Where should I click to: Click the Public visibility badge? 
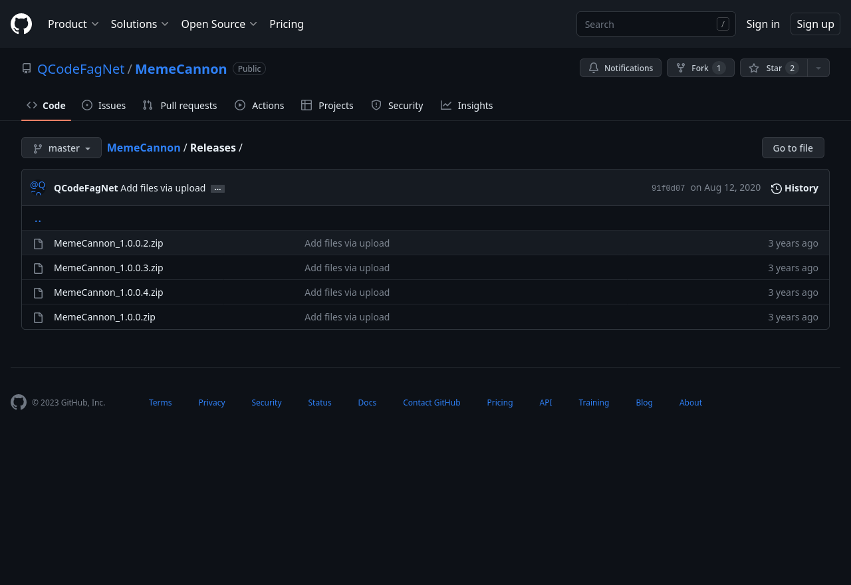click(x=249, y=68)
